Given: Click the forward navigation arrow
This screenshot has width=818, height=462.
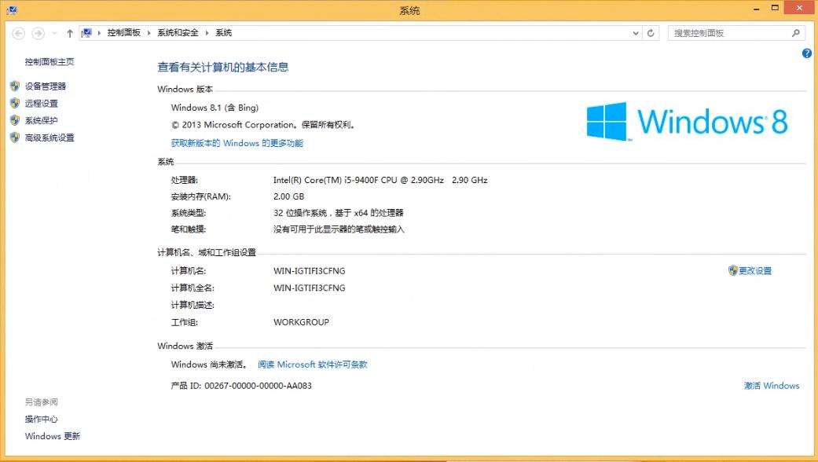Looking at the screenshot, I should pyautogui.click(x=37, y=33).
